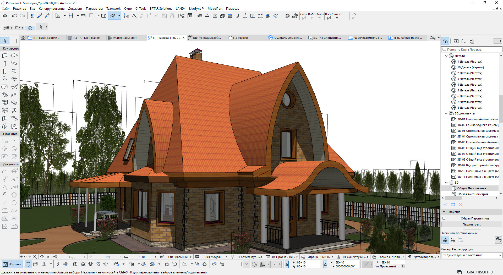Click the Explore walking-figure icon
This screenshot has height=275, width=503.
tap(58, 264)
